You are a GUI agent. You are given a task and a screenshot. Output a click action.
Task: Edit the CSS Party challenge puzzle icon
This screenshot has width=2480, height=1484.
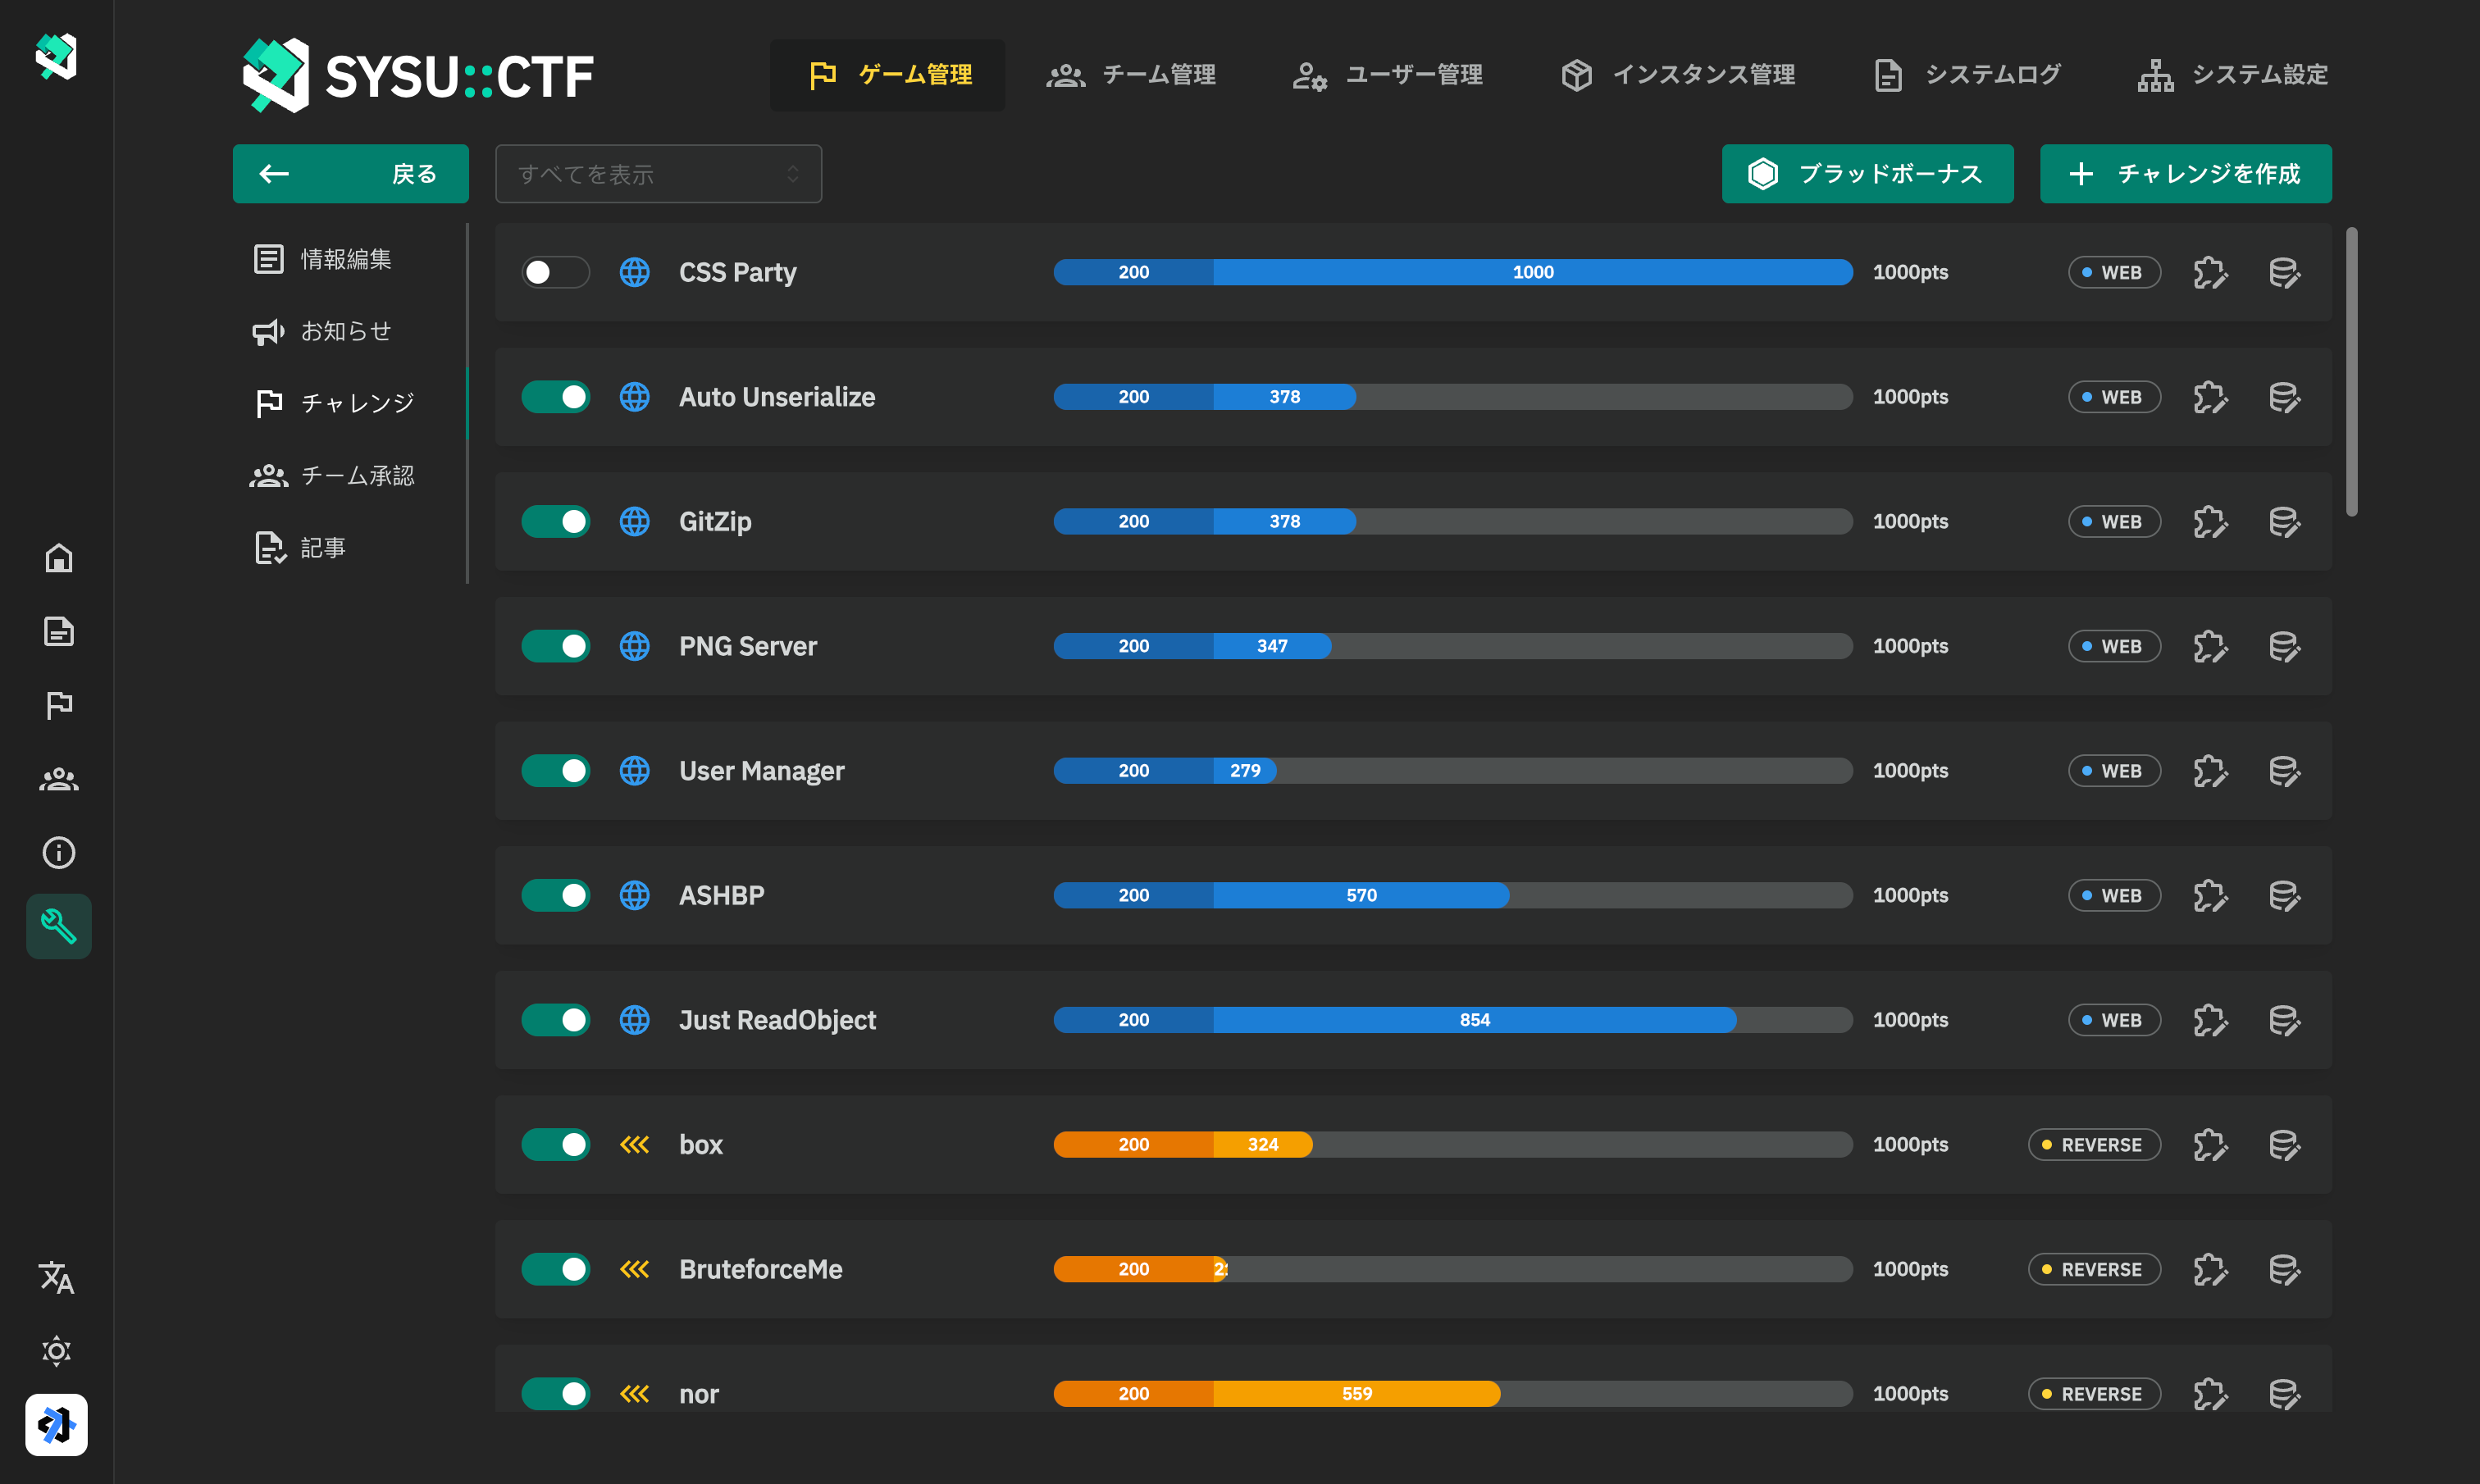click(x=2210, y=272)
